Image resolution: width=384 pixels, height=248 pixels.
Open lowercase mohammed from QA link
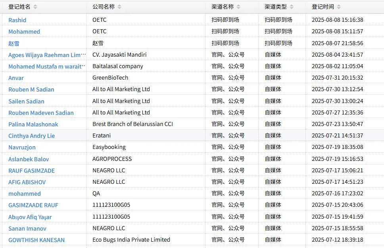pyautogui.click(x=25, y=193)
